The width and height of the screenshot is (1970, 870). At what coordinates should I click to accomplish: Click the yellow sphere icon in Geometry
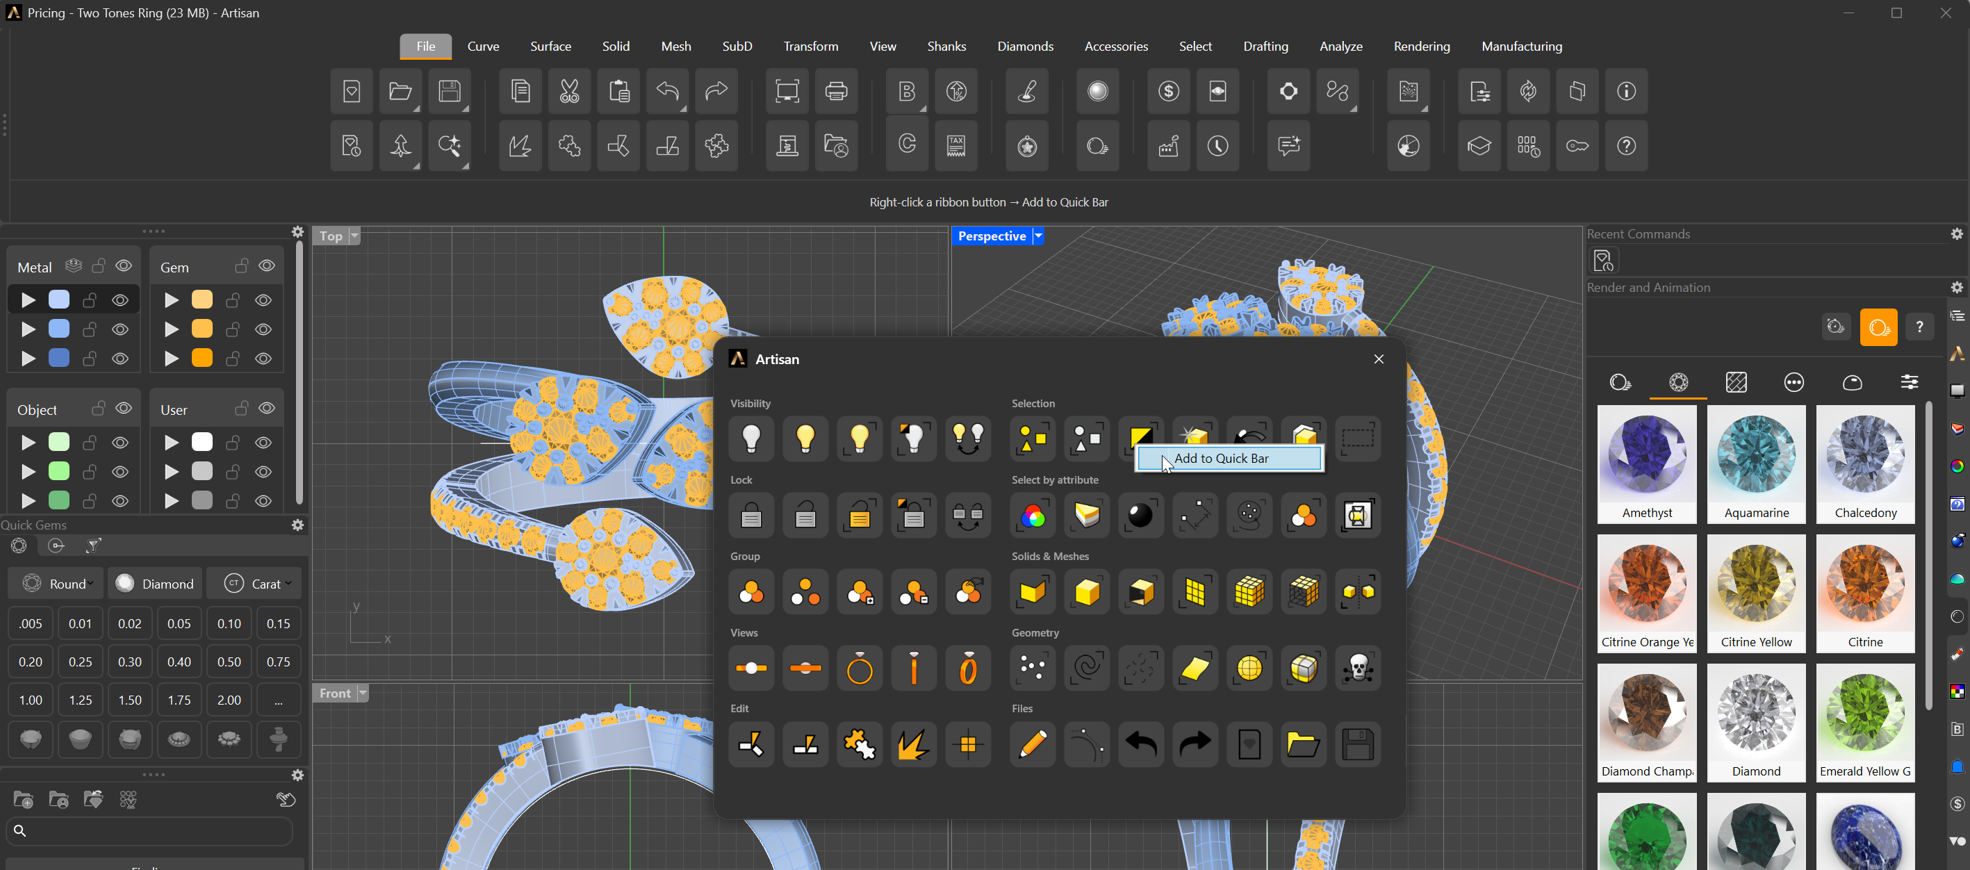[1249, 668]
